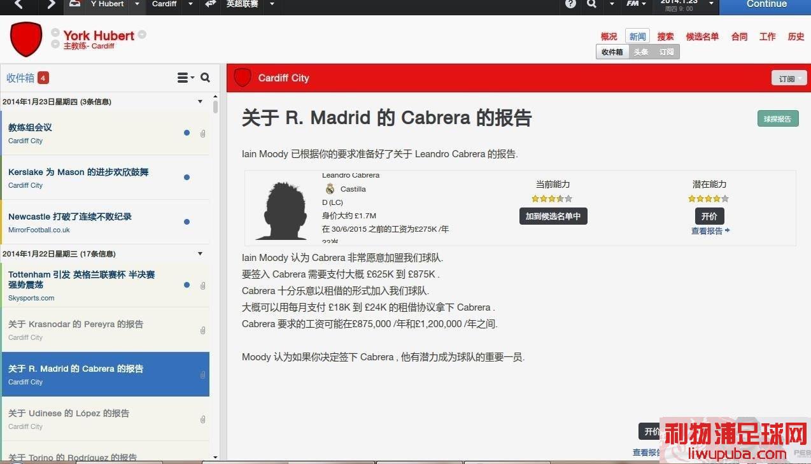Click the 收件箱 inbox heading
811x464 pixels.
tap(20, 78)
